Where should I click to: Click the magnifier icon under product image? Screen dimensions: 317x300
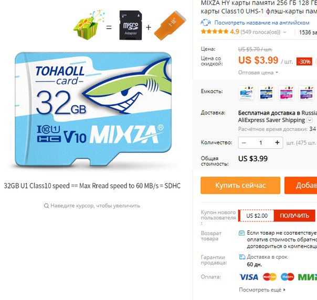46,206
